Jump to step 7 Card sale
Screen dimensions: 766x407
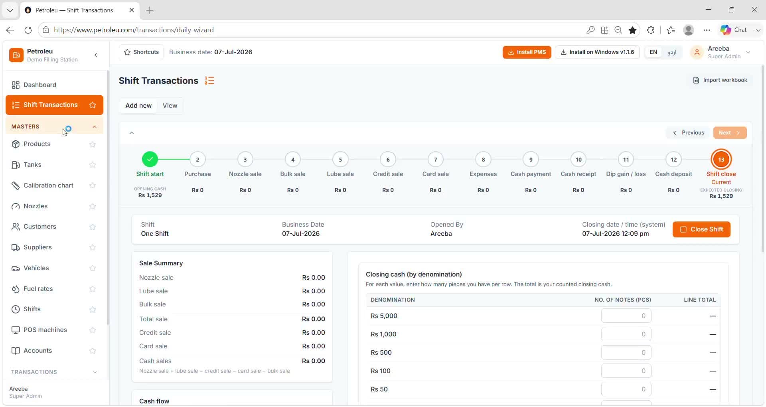click(x=436, y=160)
